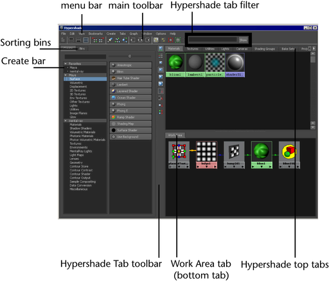Collapse the Maya category tree
This screenshot has height=281, width=329.
coord(66,75)
